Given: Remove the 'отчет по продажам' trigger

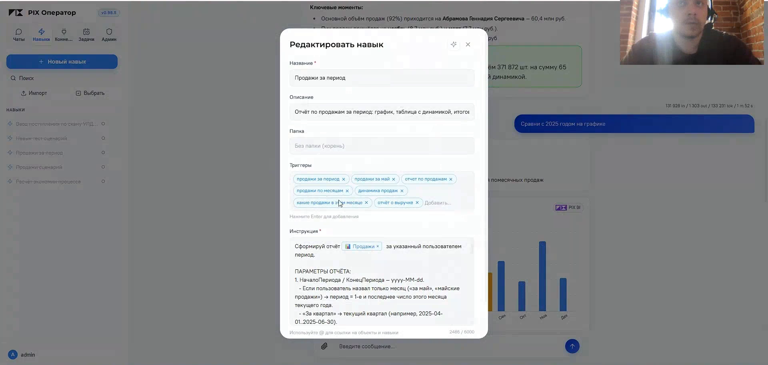Looking at the screenshot, I should tap(451, 179).
